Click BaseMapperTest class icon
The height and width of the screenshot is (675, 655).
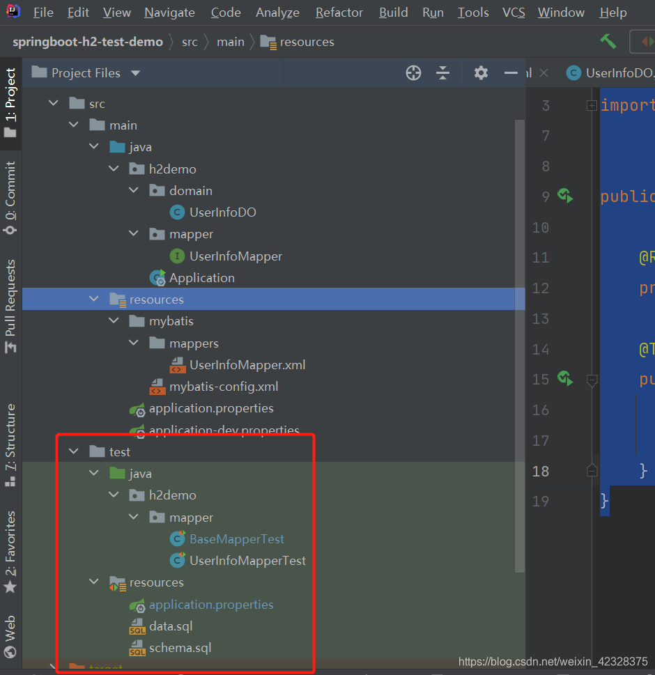178,538
